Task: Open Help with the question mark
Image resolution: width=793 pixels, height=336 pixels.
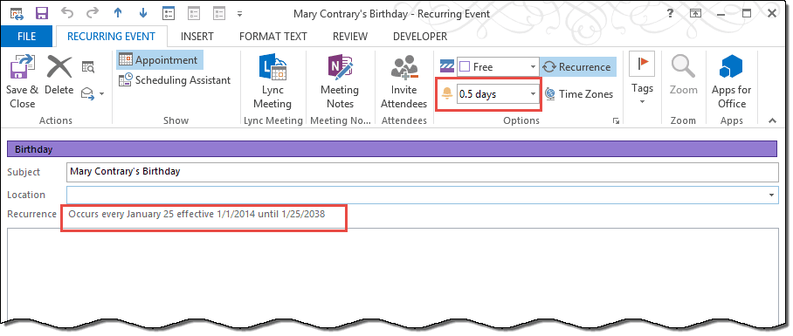Action: [670, 14]
